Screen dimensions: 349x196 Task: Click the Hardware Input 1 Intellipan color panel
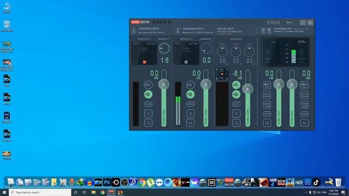[144, 53]
